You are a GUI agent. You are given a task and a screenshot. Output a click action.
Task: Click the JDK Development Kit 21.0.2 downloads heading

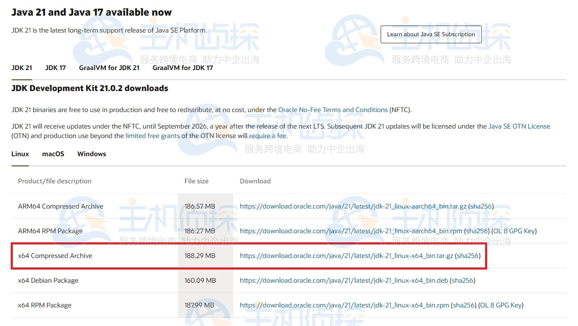point(90,88)
